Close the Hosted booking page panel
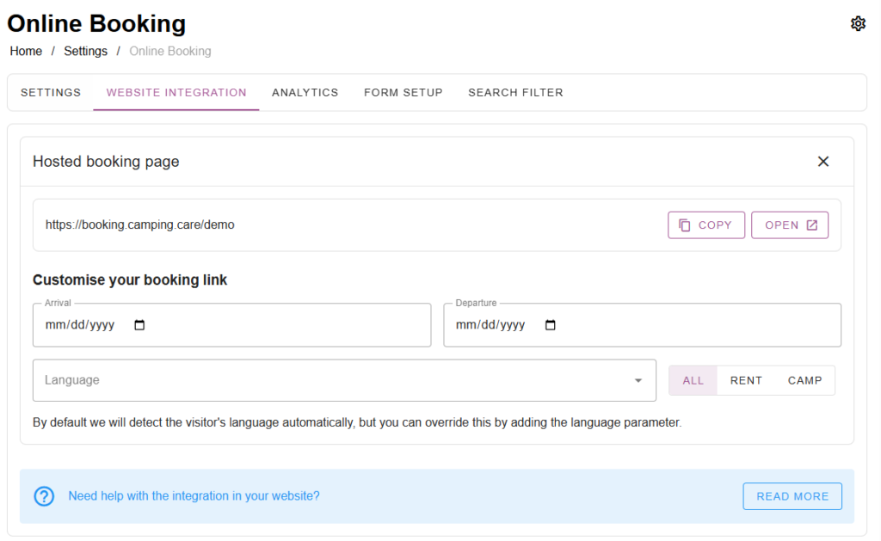Screen dimensions: 881x541 tap(822, 162)
